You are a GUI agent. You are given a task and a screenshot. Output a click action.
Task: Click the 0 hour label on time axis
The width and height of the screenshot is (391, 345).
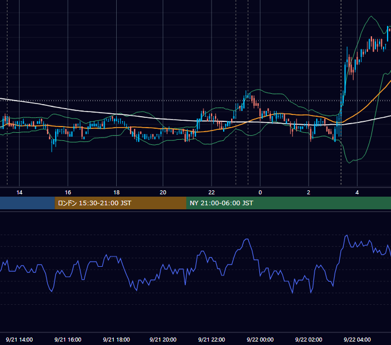pos(260,193)
